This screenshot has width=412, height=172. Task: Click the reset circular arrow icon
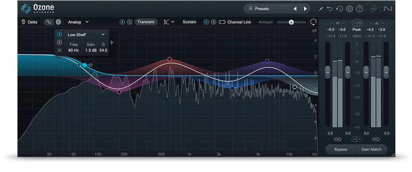[x=313, y=22]
